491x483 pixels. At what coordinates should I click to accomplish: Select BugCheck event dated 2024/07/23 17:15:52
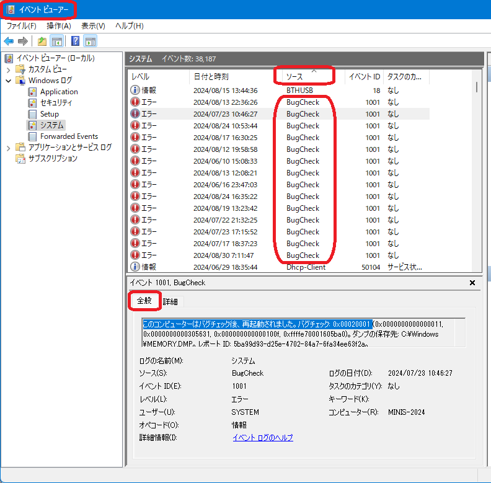click(279, 232)
